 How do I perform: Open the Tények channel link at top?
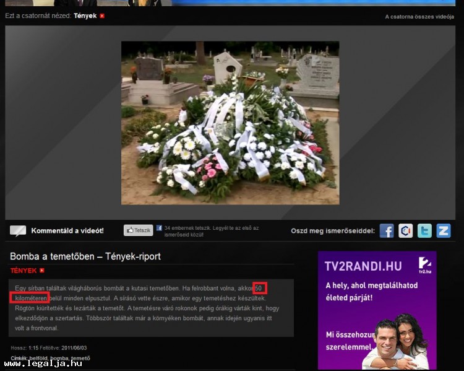85,16
